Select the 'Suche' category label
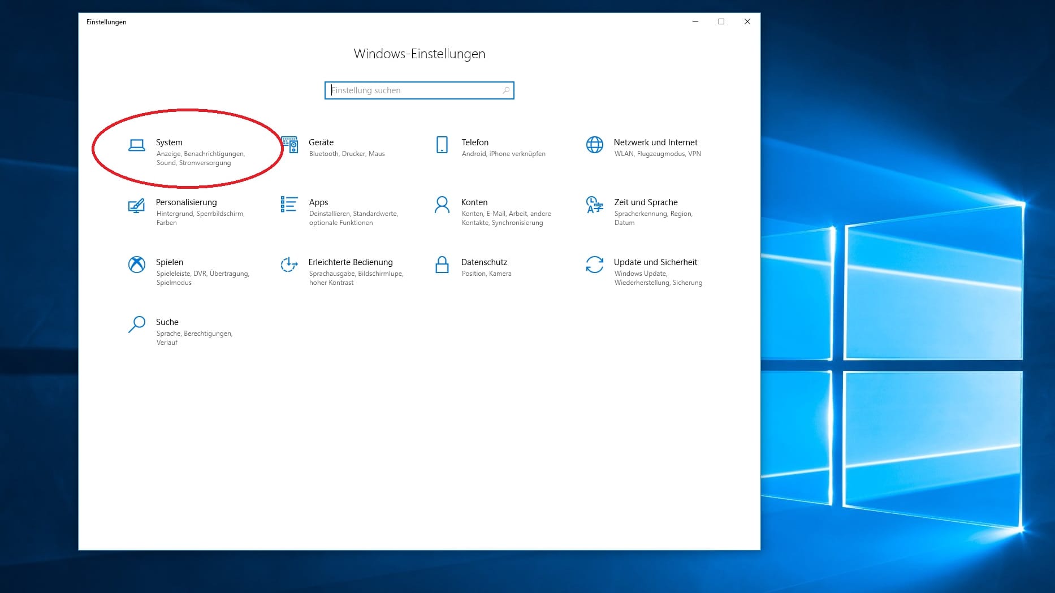 167,322
